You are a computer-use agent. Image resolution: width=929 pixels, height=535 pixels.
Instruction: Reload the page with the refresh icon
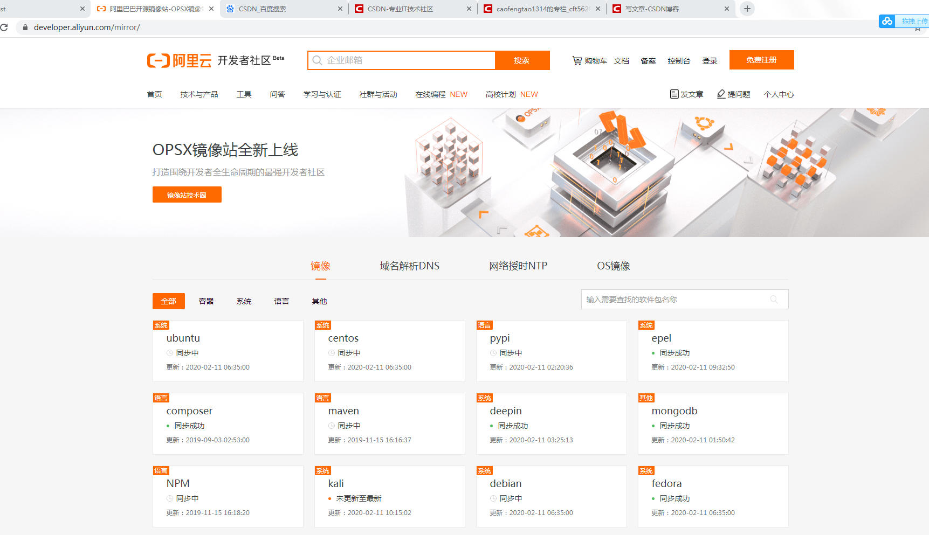coord(4,27)
